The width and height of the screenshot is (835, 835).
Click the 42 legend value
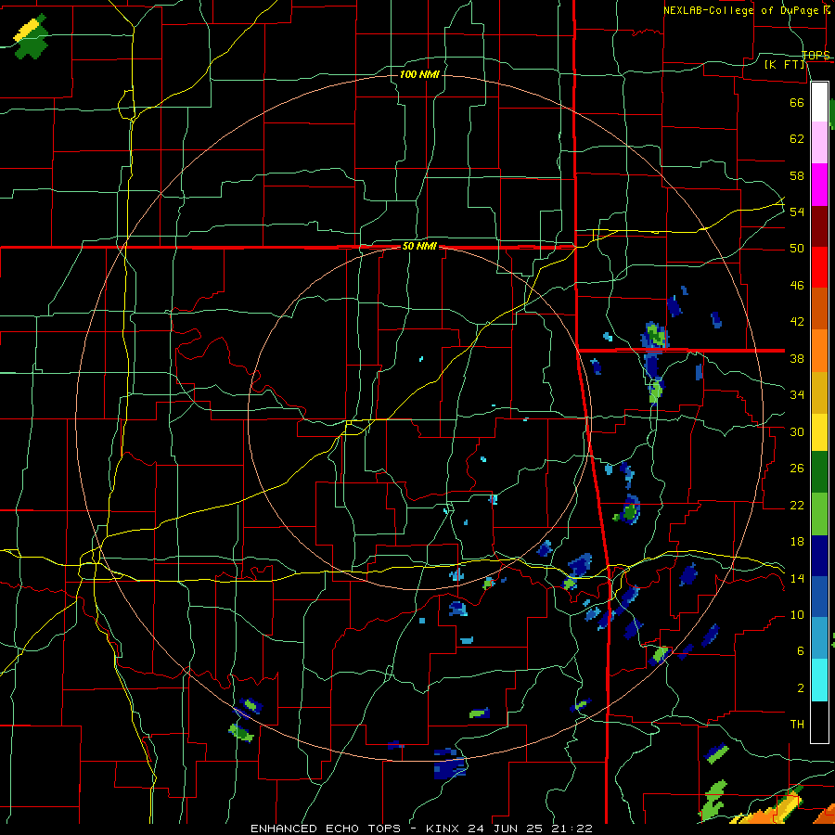797,322
